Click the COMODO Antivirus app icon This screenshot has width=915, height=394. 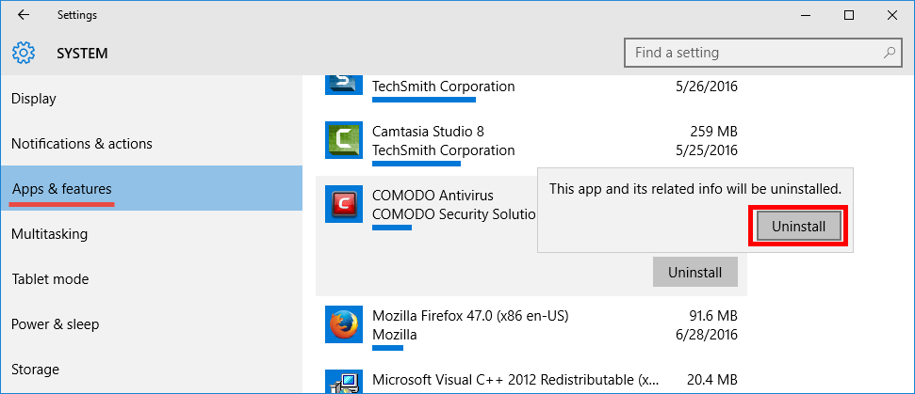point(343,204)
